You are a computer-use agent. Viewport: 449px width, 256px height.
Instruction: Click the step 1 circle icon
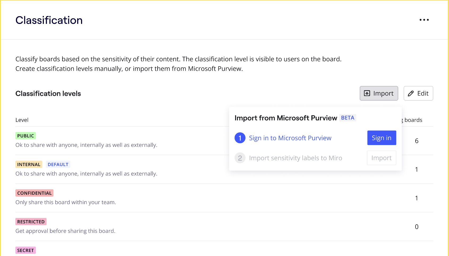[240, 138]
